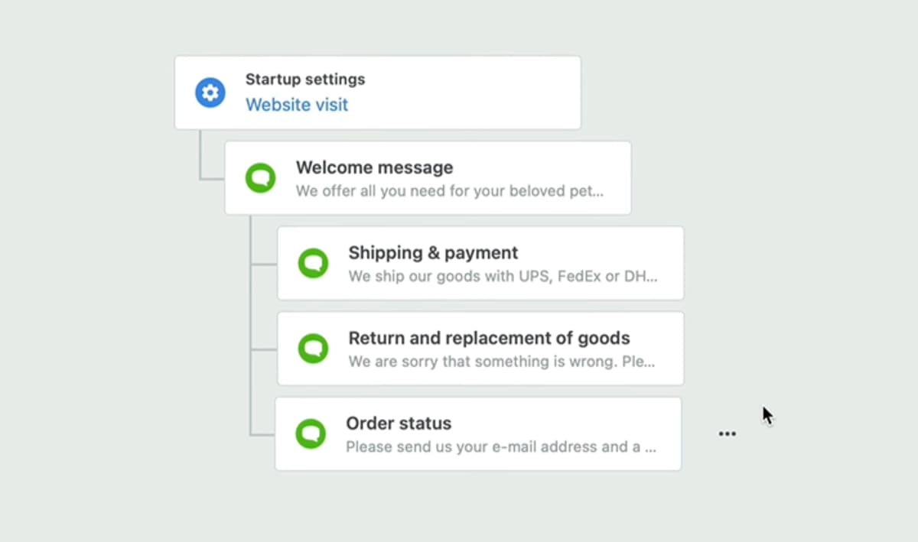918x542 pixels.
Task: Select the Welcome message node title
Action: tap(375, 167)
